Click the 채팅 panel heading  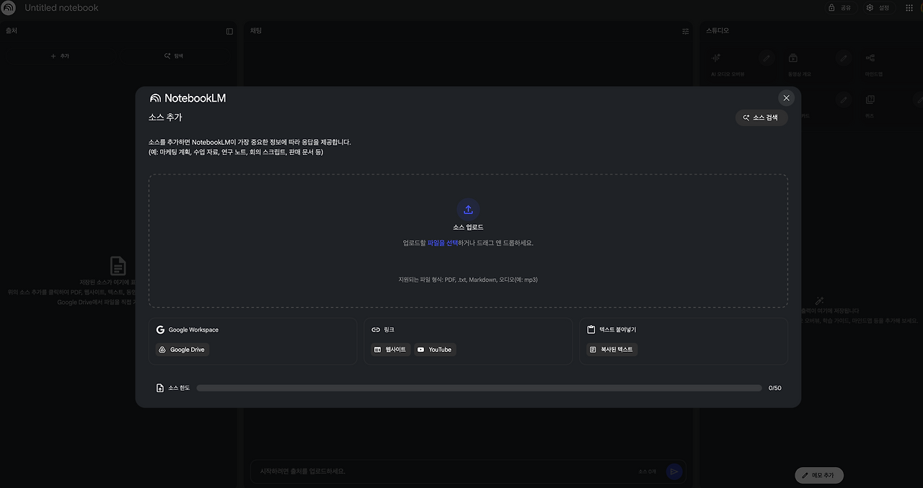point(256,31)
